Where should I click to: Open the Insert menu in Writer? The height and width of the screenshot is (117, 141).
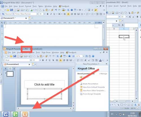click(21, 6)
